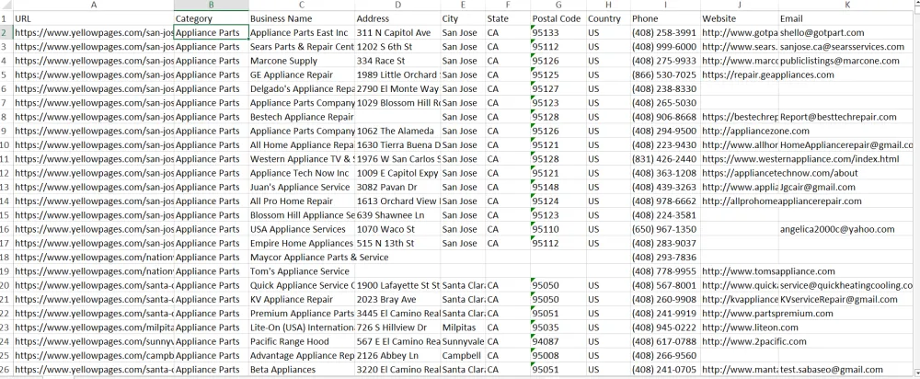Viewport: 920px width, 379px height.
Task: Select address '334 Race St'
Action: 397,61
